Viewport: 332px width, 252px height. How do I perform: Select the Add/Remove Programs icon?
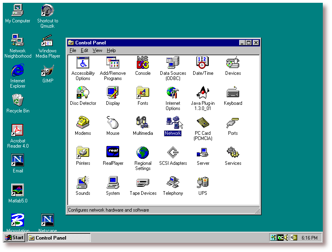113,63
